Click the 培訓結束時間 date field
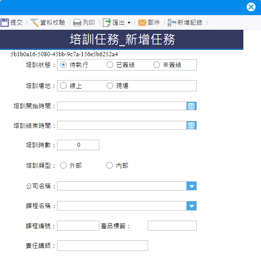 click(x=122, y=125)
